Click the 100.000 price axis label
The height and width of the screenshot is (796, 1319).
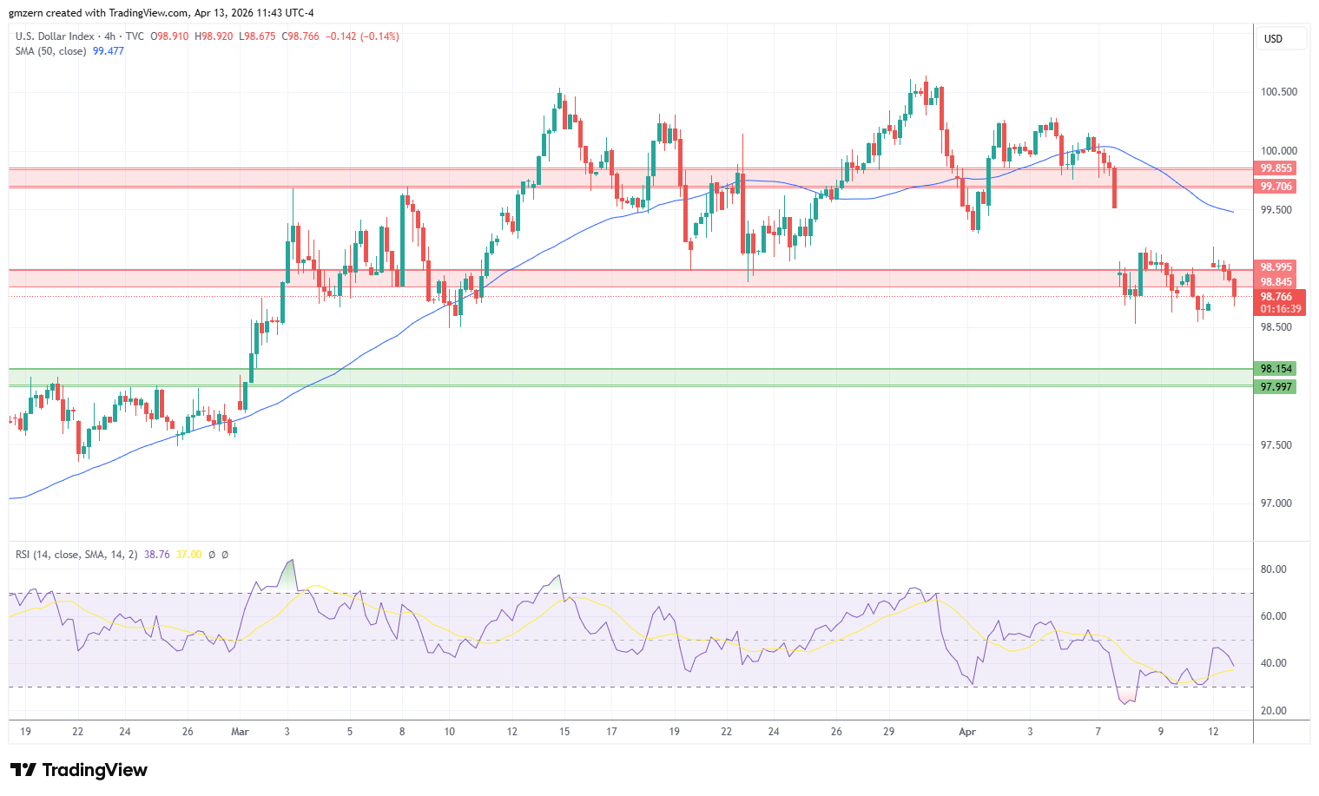click(x=1278, y=151)
